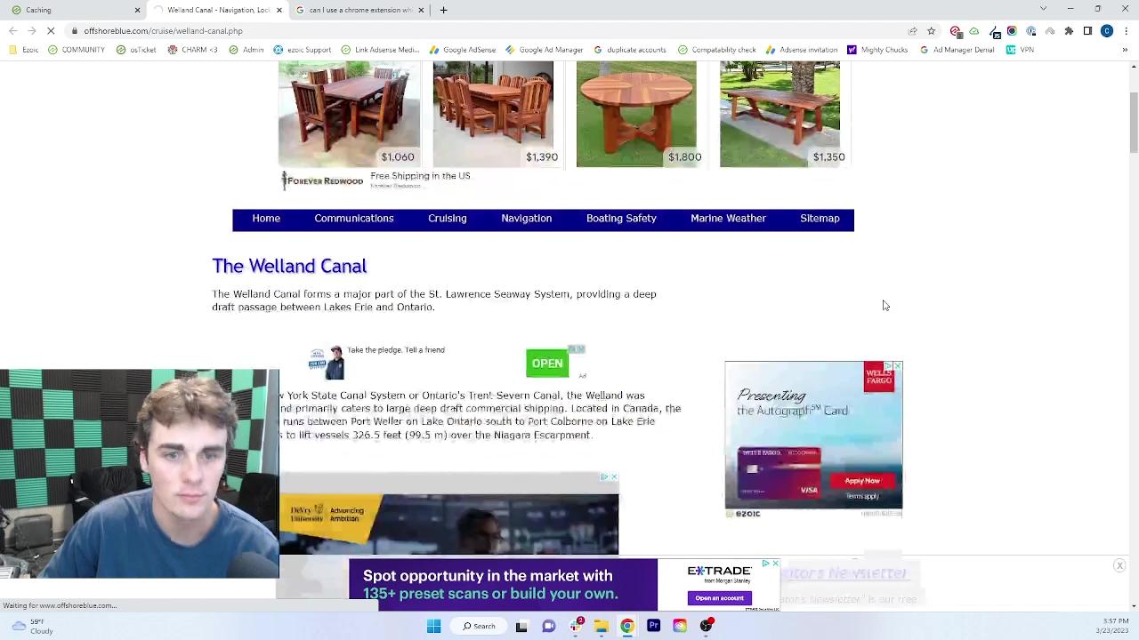This screenshot has height=640, width=1139.
Task: Close the DeVry University ad
Action: [613, 477]
